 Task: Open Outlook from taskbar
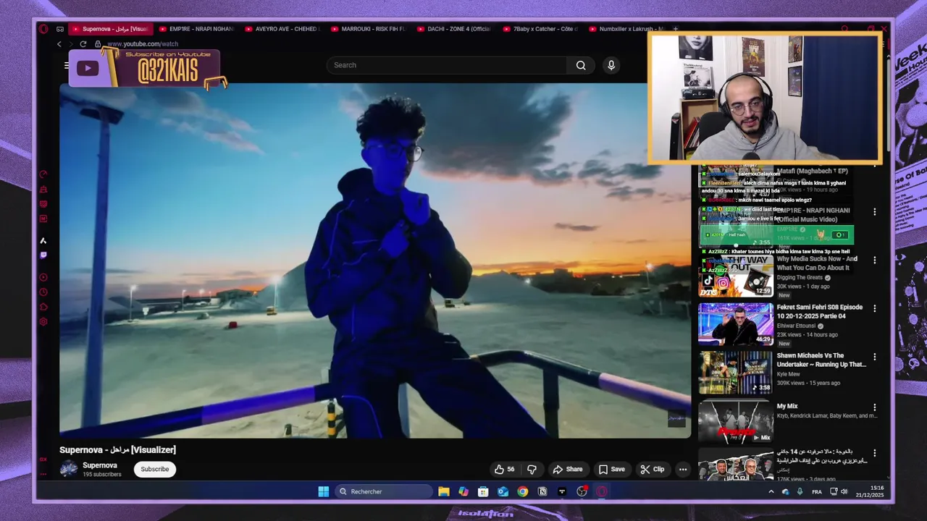(x=503, y=491)
